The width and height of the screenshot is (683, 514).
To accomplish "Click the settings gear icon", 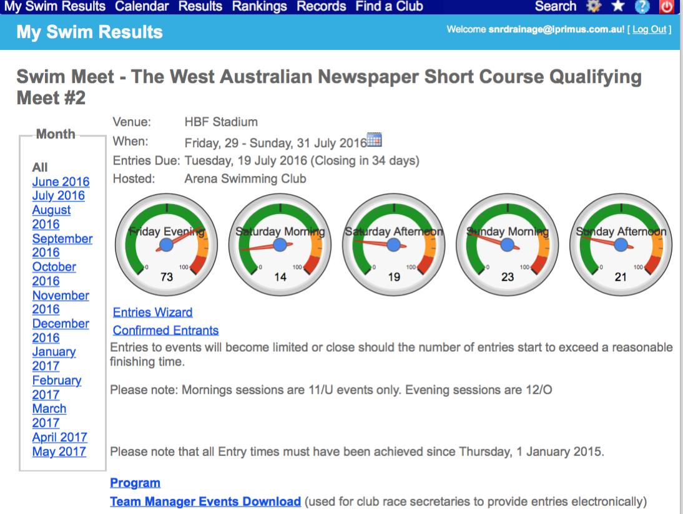I will tap(594, 7).
